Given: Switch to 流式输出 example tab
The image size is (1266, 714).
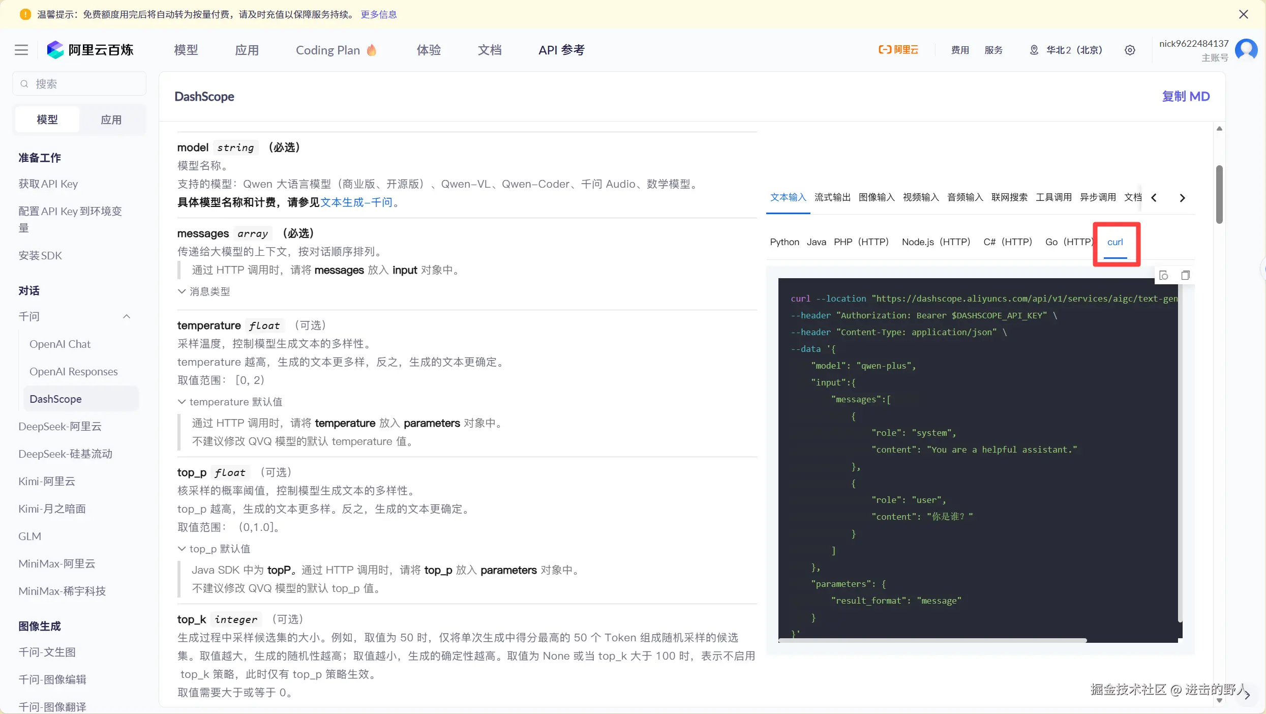Looking at the screenshot, I should 832,197.
